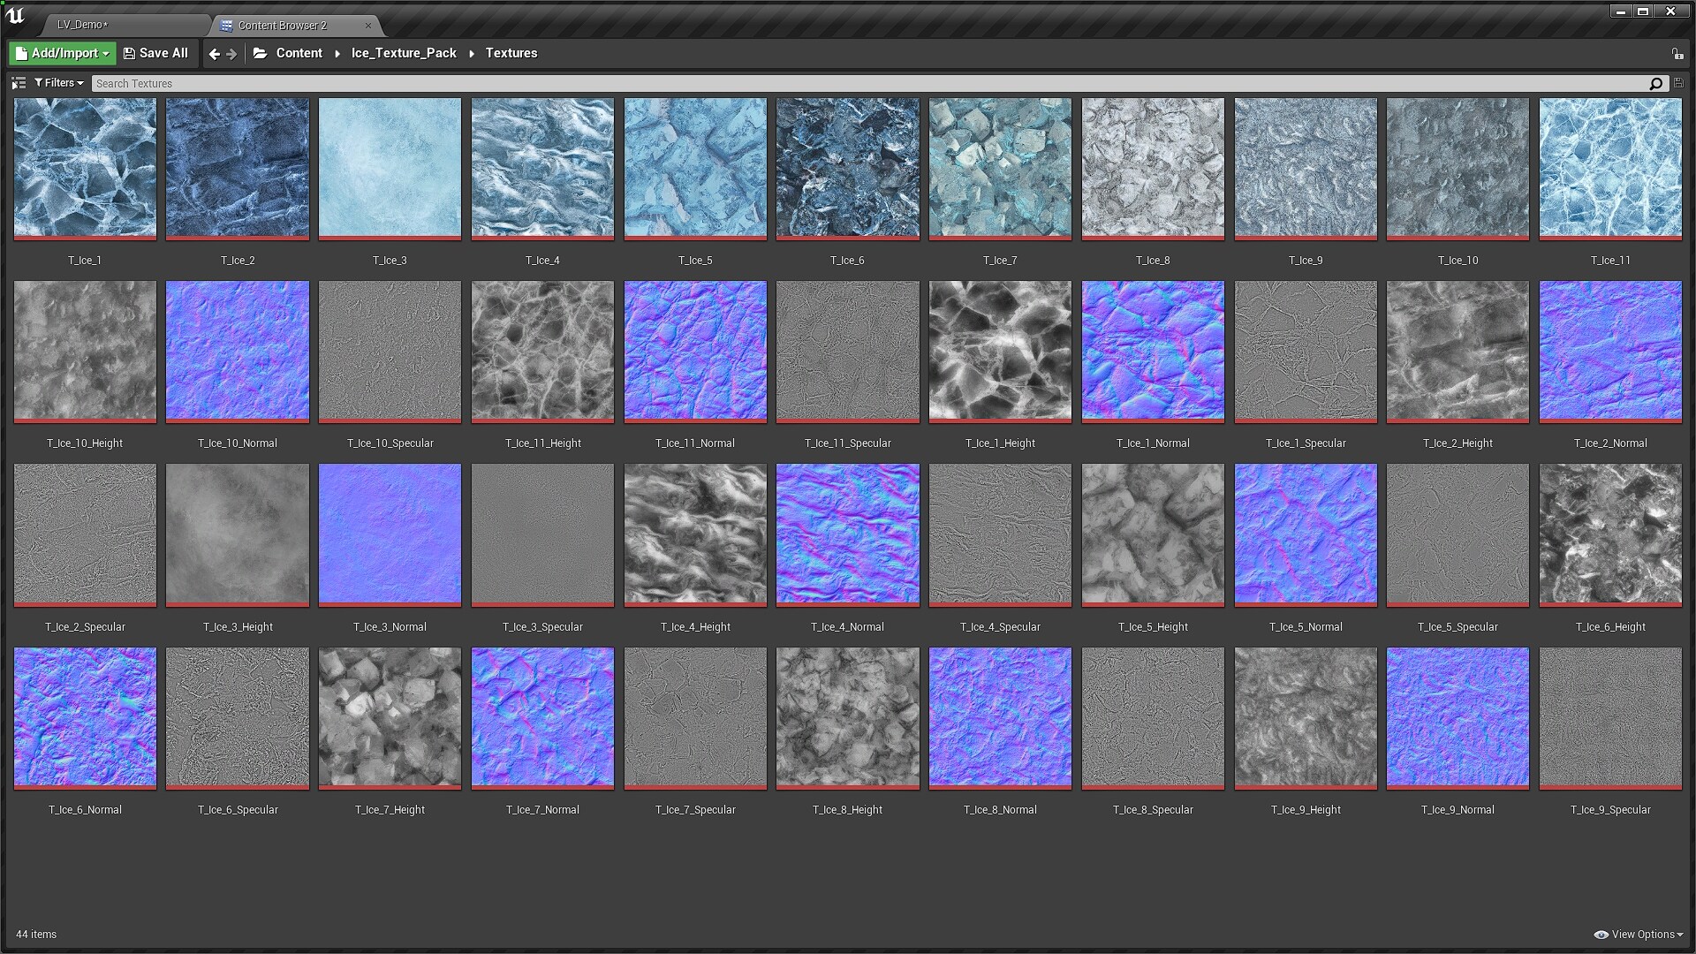
Task: Expand the View Options menu
Action: 1640,934
